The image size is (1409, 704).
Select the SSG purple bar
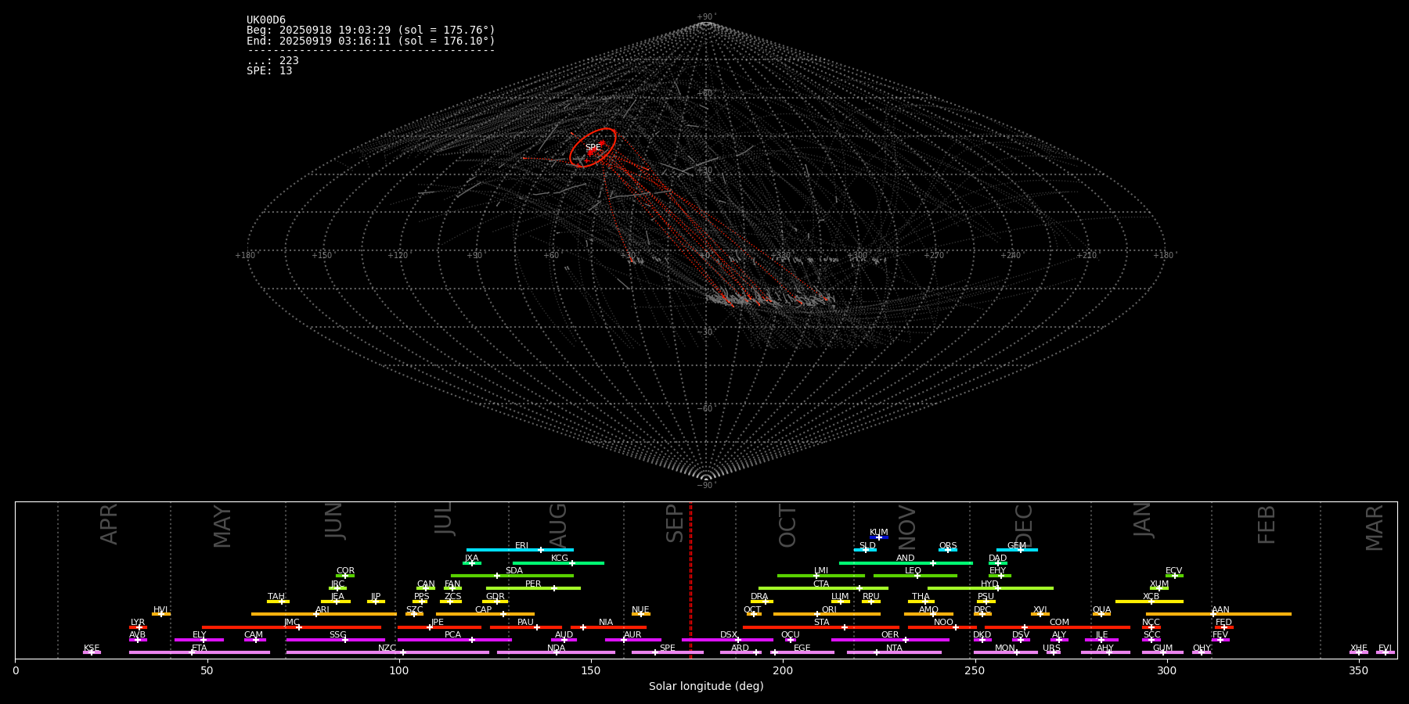click(335, 640)
